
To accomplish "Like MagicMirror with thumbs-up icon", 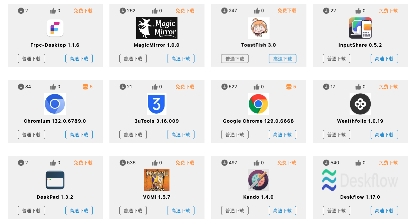I will pyautogui.click(x=154, y=11).
